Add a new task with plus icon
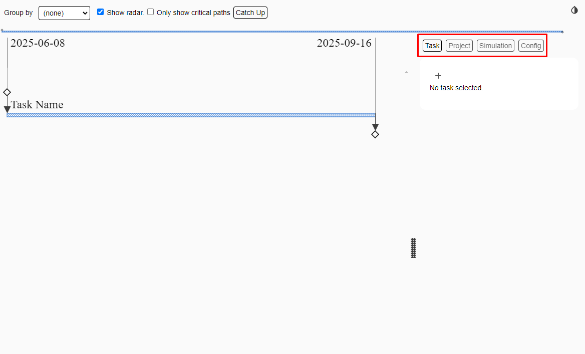The height and width of the screenshot is (354, 585). [438, 76]
